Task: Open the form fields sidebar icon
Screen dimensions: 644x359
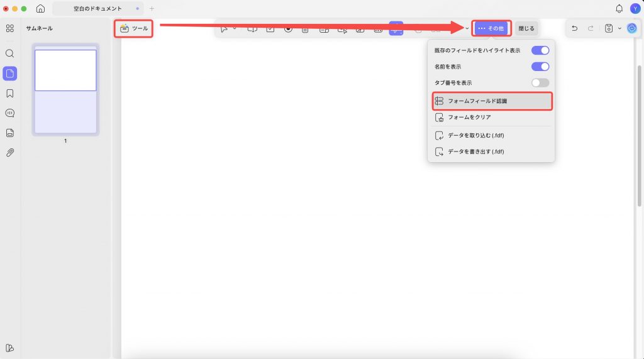Action: (10, 133)
